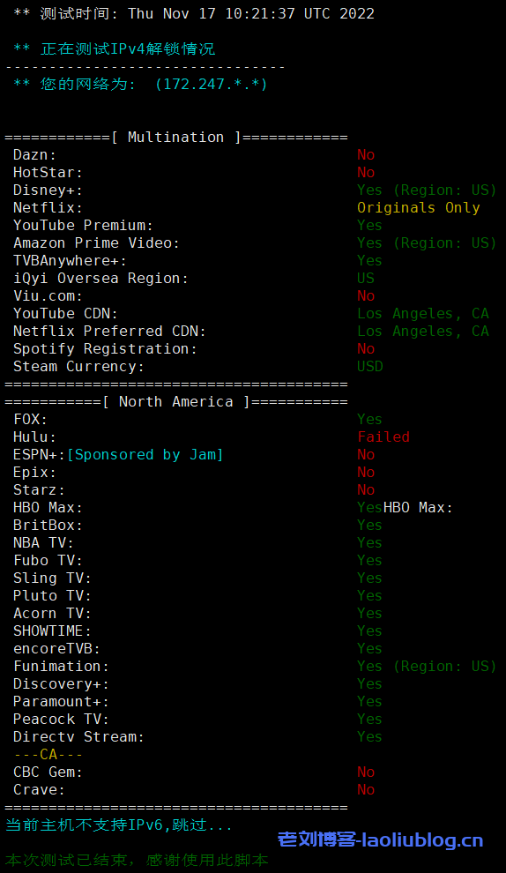Click the 'Directv Stream:' label

79,736
